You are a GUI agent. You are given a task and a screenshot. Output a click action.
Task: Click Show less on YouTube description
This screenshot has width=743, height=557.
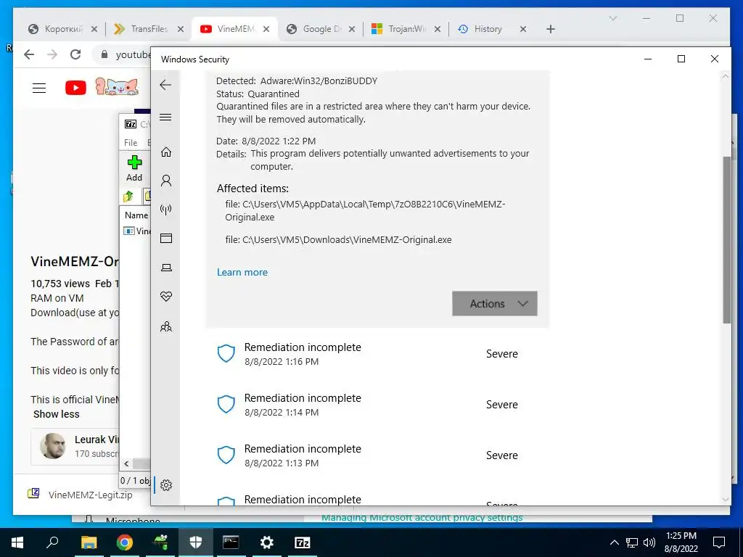point(57,414)
